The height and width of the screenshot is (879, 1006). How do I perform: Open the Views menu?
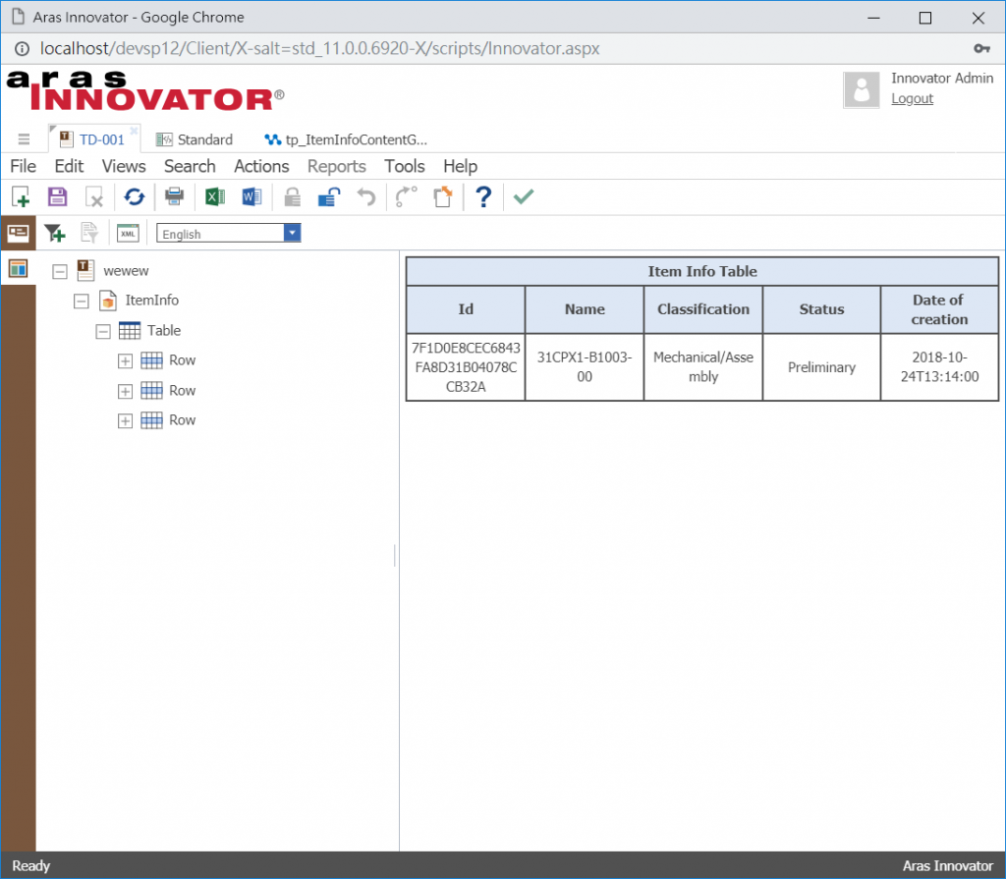[x=124, y=166]
